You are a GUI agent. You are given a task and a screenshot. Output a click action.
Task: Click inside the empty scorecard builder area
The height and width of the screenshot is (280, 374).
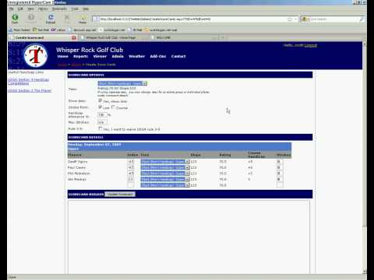tap(189, 237)
